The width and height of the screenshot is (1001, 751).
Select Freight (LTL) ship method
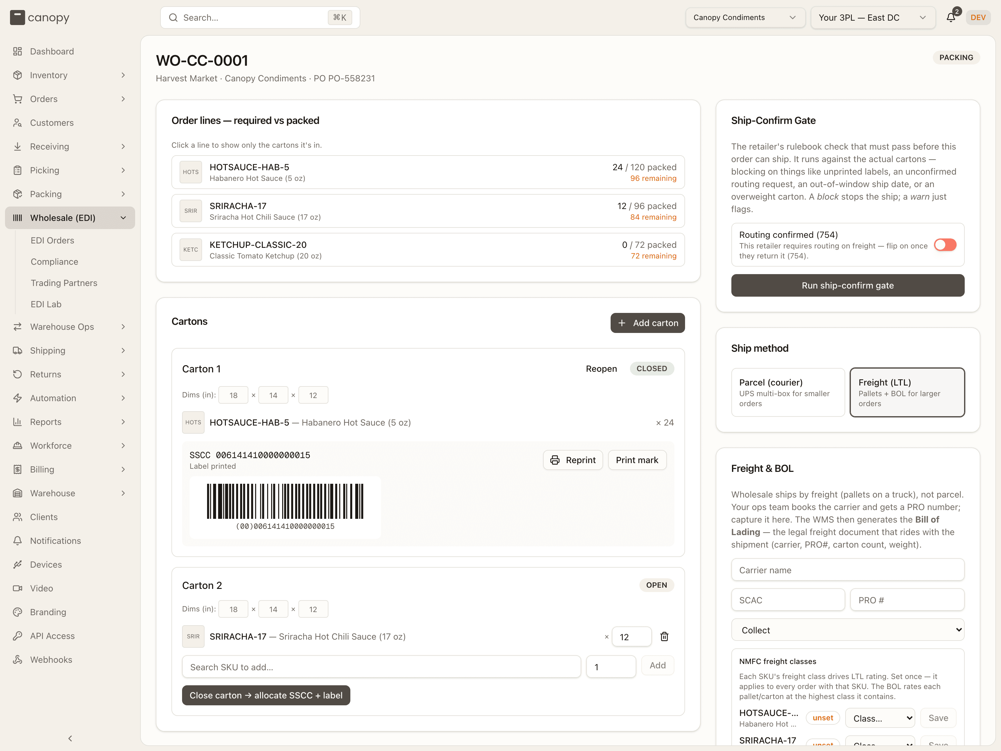[x=907, y=392]
